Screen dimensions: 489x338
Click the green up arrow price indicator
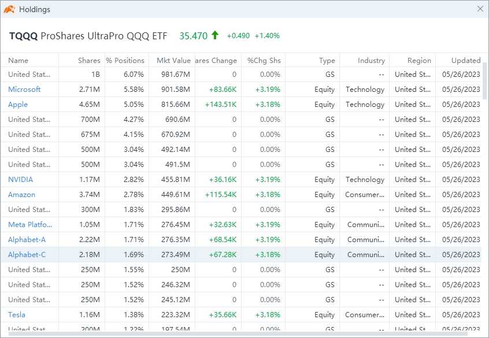pyautogui.click(x=215, y=35)
